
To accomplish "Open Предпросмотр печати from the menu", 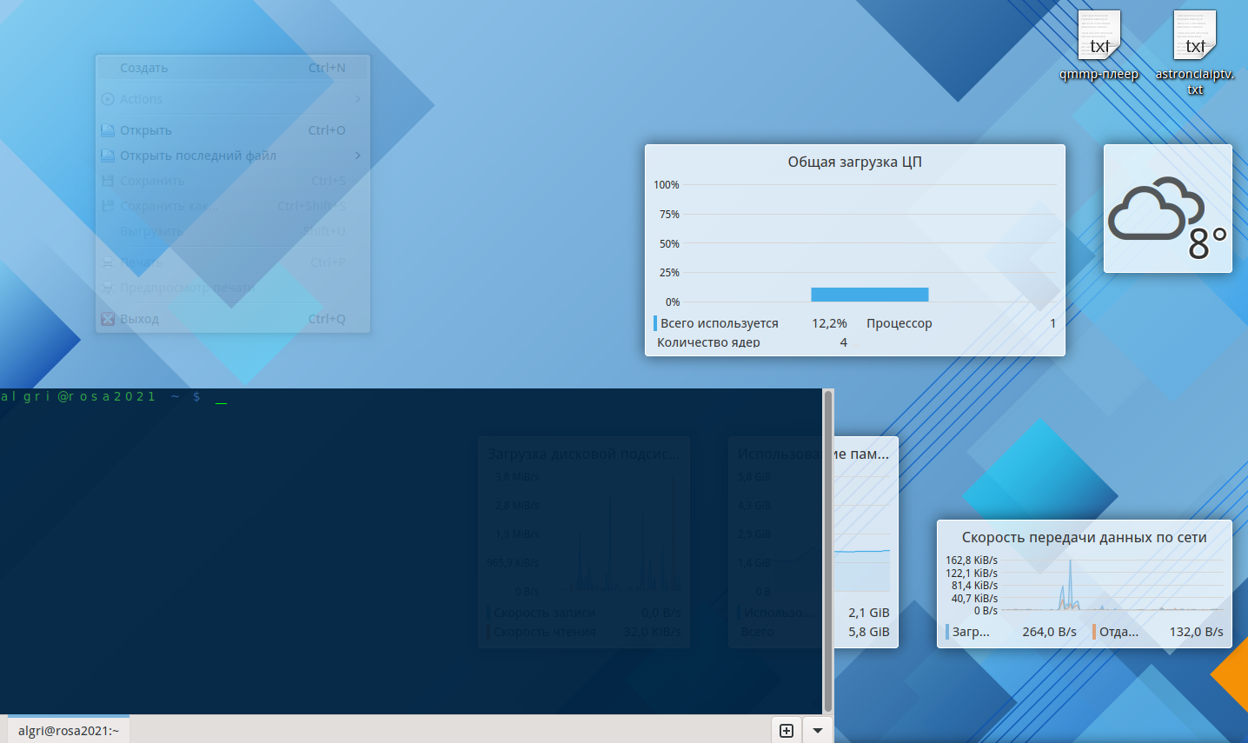I will 232,288.
